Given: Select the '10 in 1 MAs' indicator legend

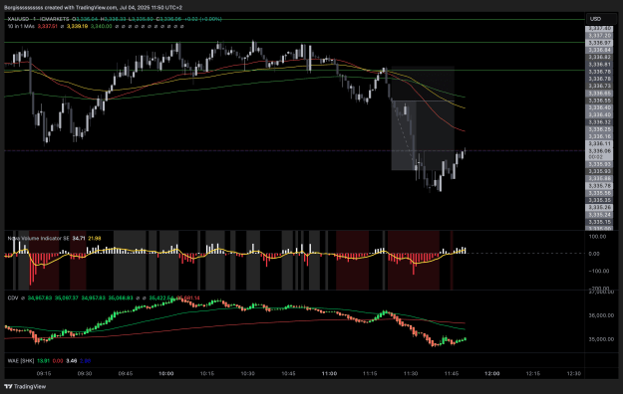Looking at the screenshot, I should point(21,26).
